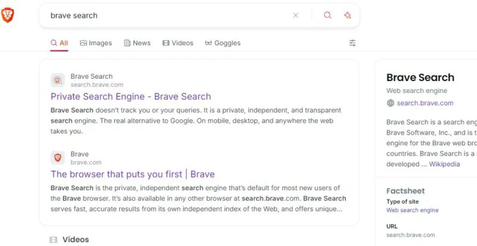The width and height of the screenshot is (477, 246).
Task: Follow the Wikipedia link in info panel
Action: 444,164
